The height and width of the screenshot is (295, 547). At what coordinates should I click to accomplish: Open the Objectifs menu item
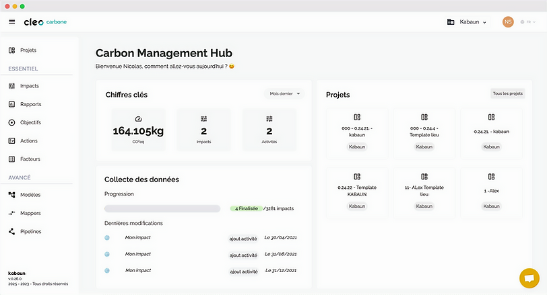tap(30, 122)
